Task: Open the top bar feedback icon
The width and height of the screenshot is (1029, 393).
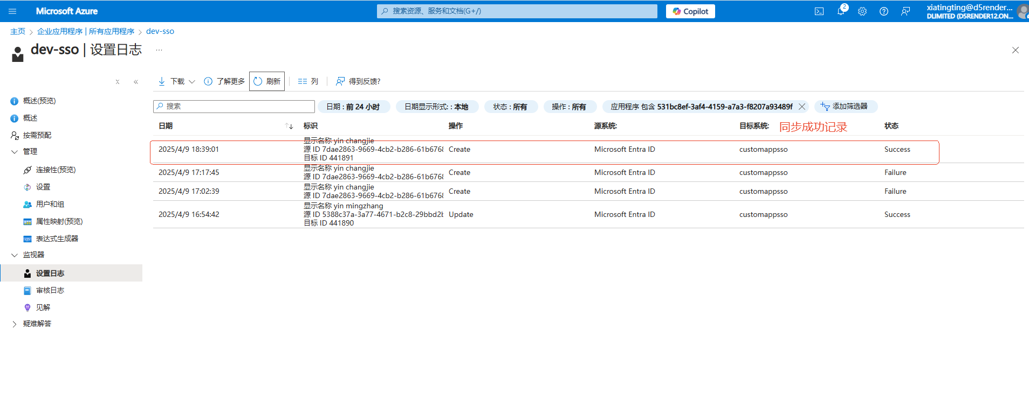Action: point(905,11)
